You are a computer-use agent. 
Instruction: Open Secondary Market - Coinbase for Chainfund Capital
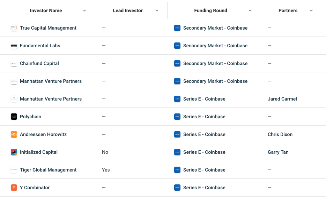click(215, 64)
